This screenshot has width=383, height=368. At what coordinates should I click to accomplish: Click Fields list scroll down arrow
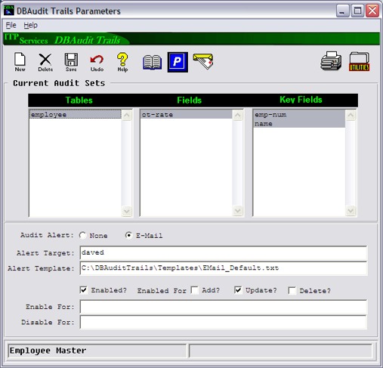pos(237,211)
